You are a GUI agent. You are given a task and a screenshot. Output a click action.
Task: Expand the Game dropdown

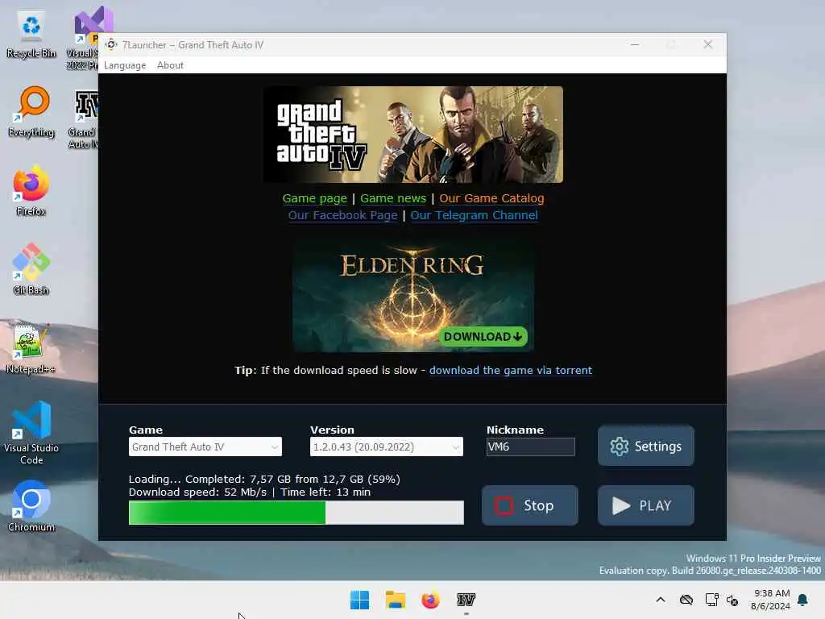coord(205,447)
